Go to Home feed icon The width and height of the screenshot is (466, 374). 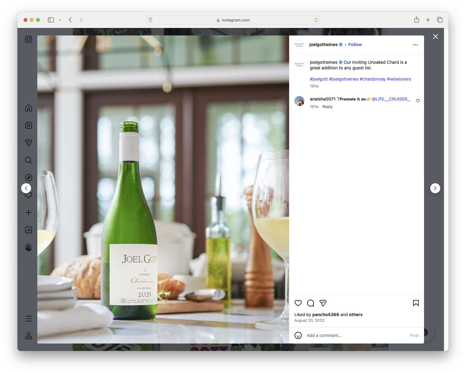pos(29,108)
